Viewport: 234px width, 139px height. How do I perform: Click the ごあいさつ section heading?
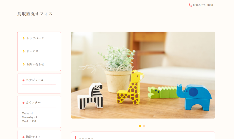coord(86,138)
